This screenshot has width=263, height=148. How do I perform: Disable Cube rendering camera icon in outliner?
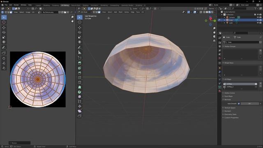point(261,20)
